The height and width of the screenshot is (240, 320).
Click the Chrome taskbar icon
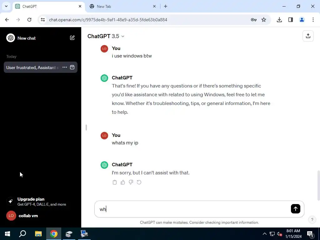coord(54,234)
